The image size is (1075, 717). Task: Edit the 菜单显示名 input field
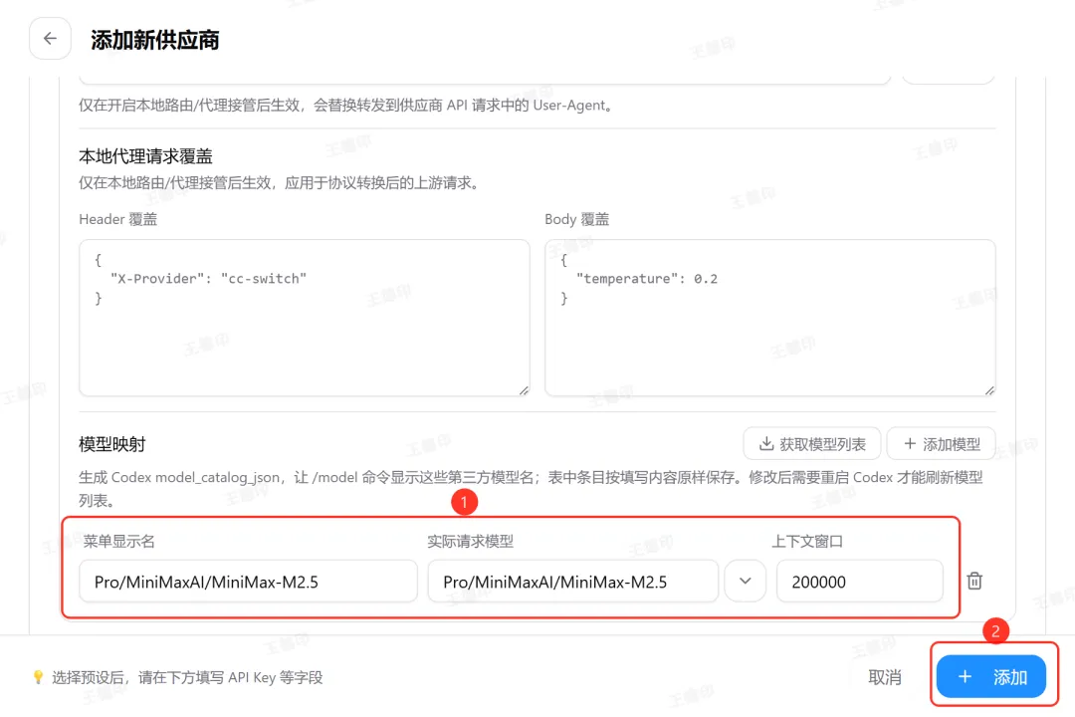point(248,582)
